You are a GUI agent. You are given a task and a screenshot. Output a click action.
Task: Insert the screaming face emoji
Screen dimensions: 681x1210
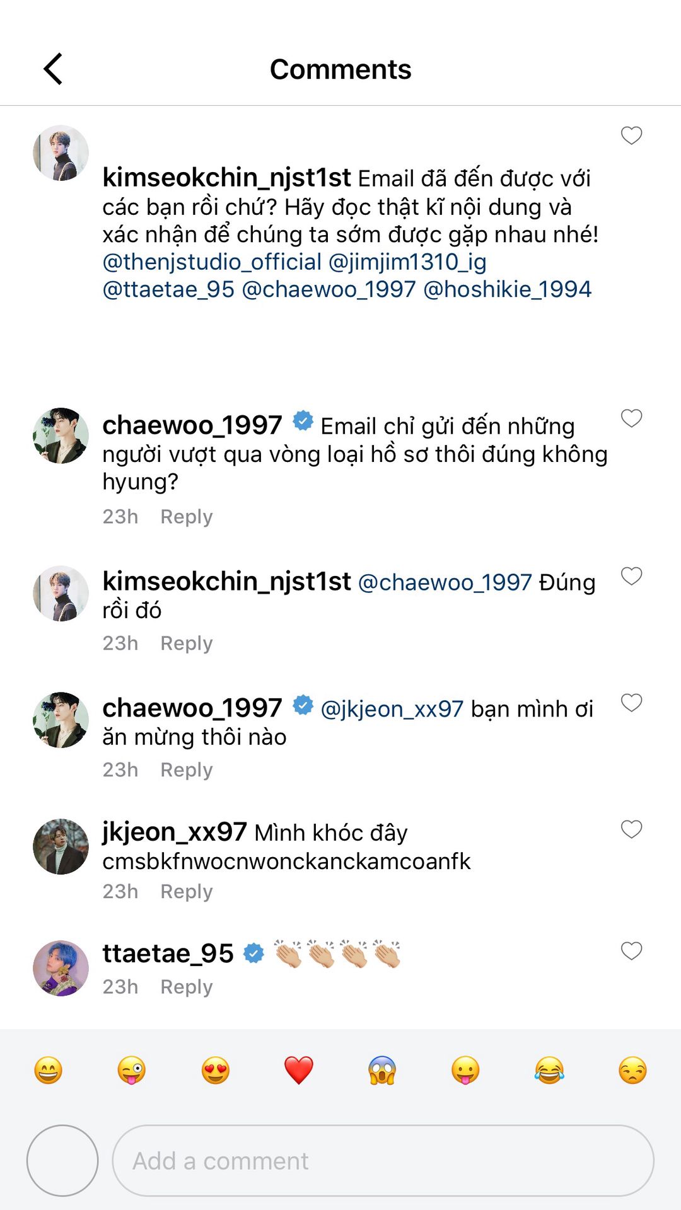[382, 1070]
